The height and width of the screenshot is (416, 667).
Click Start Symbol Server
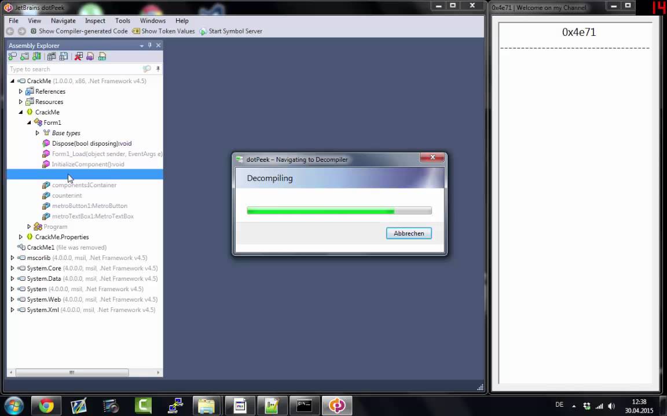(230, 31)
